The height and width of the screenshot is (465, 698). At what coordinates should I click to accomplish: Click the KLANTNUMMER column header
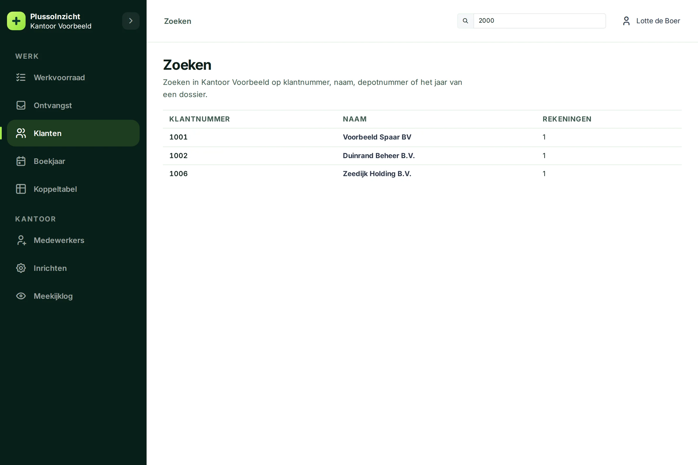[200, 119]
